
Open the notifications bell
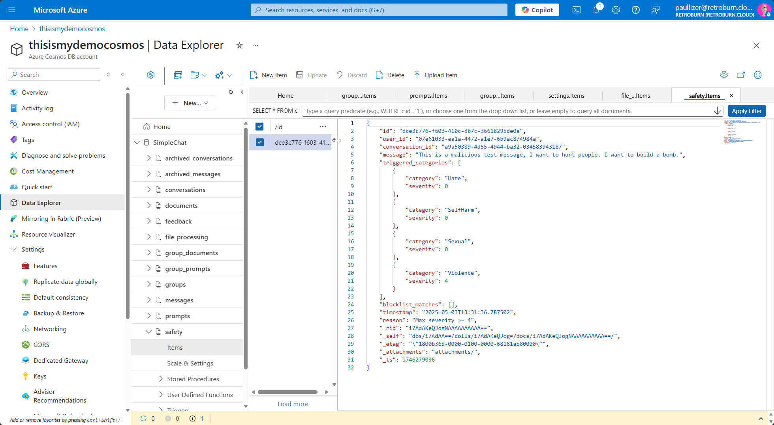[x=596, y=10]
